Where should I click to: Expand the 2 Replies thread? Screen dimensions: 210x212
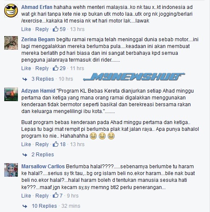pyautogui.click(x=43, y=155)
